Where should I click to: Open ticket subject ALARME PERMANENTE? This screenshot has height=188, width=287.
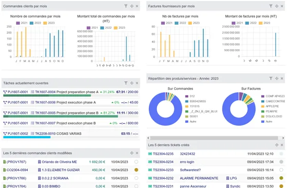[x=199, y=178]
